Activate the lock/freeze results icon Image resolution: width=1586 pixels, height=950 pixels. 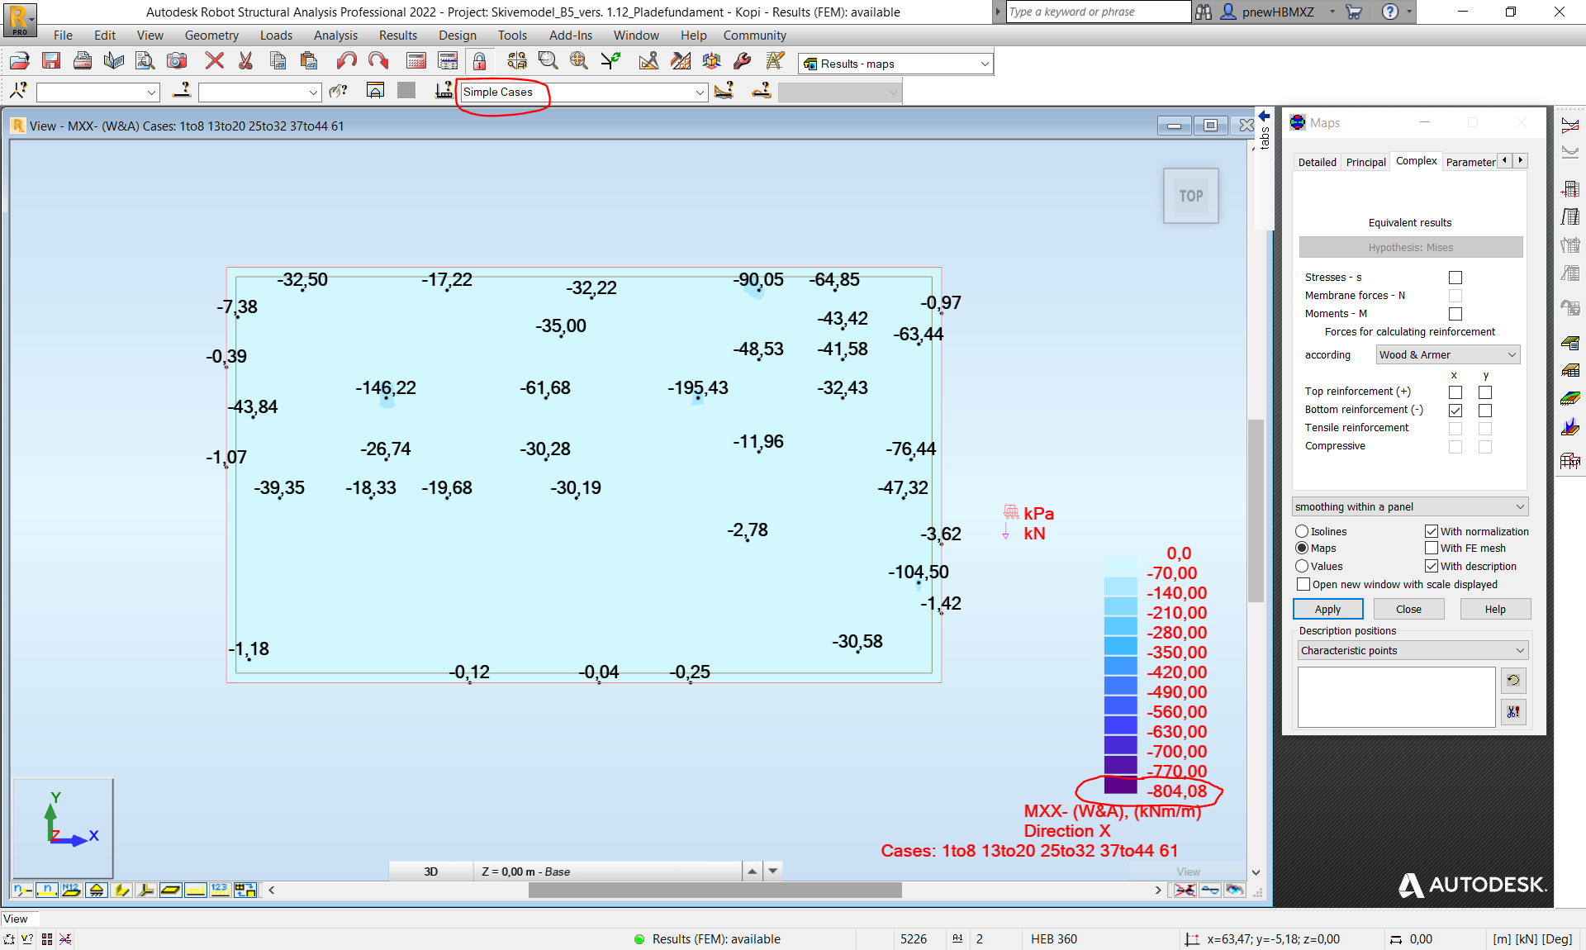[479, 60]
